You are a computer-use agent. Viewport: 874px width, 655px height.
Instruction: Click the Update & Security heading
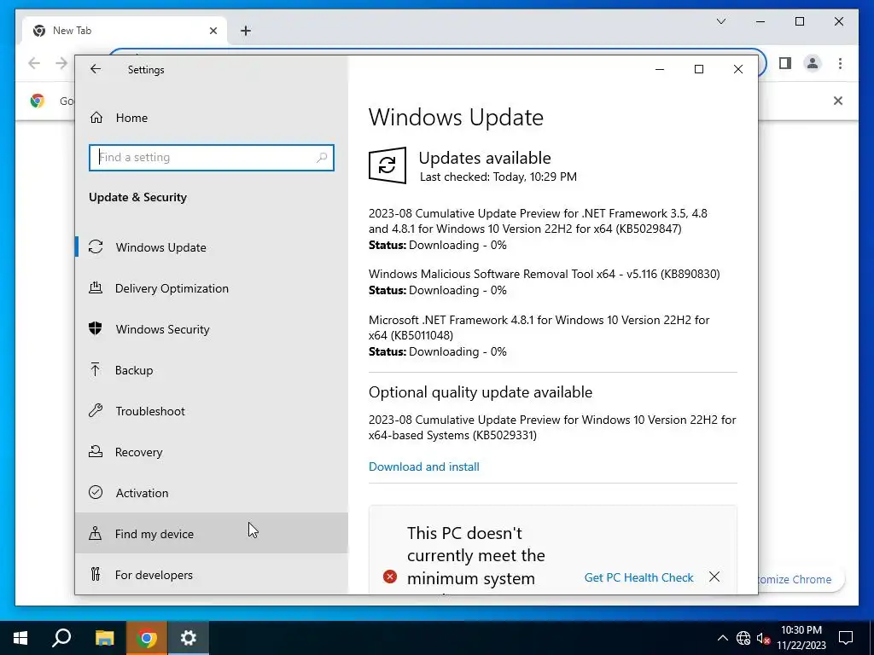[137, 197]
